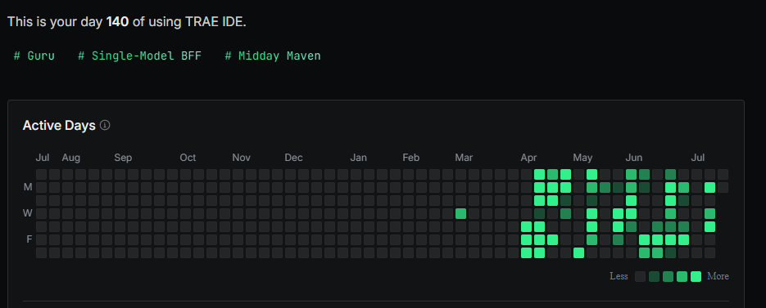The image size is (766, 308).
Task: Click the "Mar" month label
Action: (x=464, y=158)
